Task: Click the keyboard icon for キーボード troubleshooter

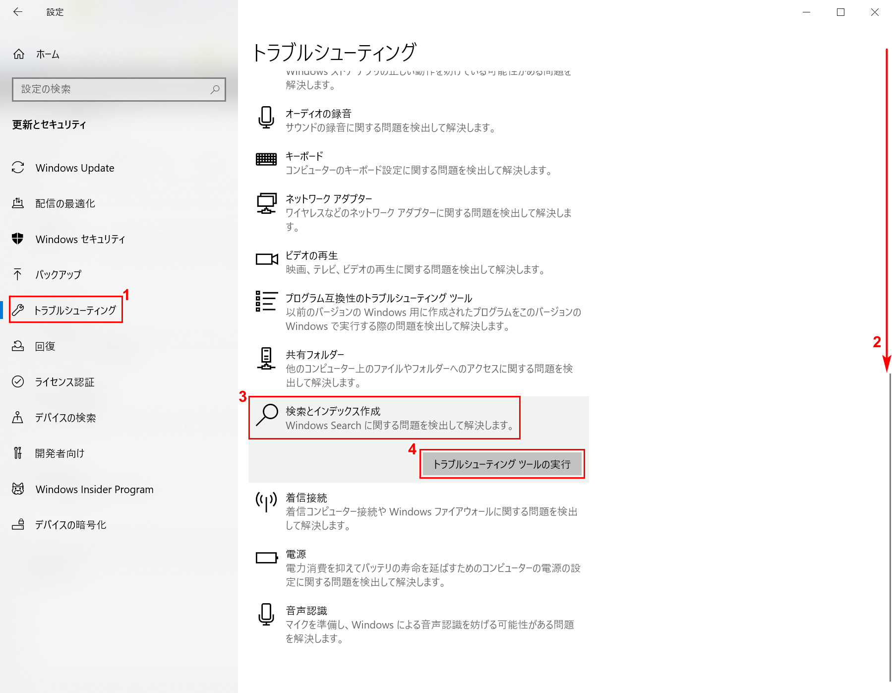Action: coord(266,159)
